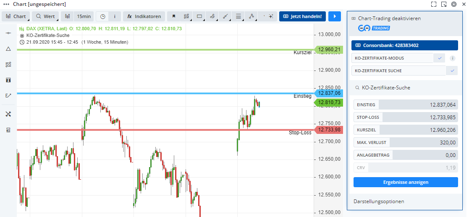Open the wrench tools icon in left sidebar
The image size is (469, 217).
(8, 114)
